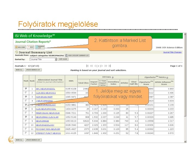Open the NEUROIMAG CLIN N AM link
Image resolution: width=196 pixels, height=147 pixels.
(47, 117)
